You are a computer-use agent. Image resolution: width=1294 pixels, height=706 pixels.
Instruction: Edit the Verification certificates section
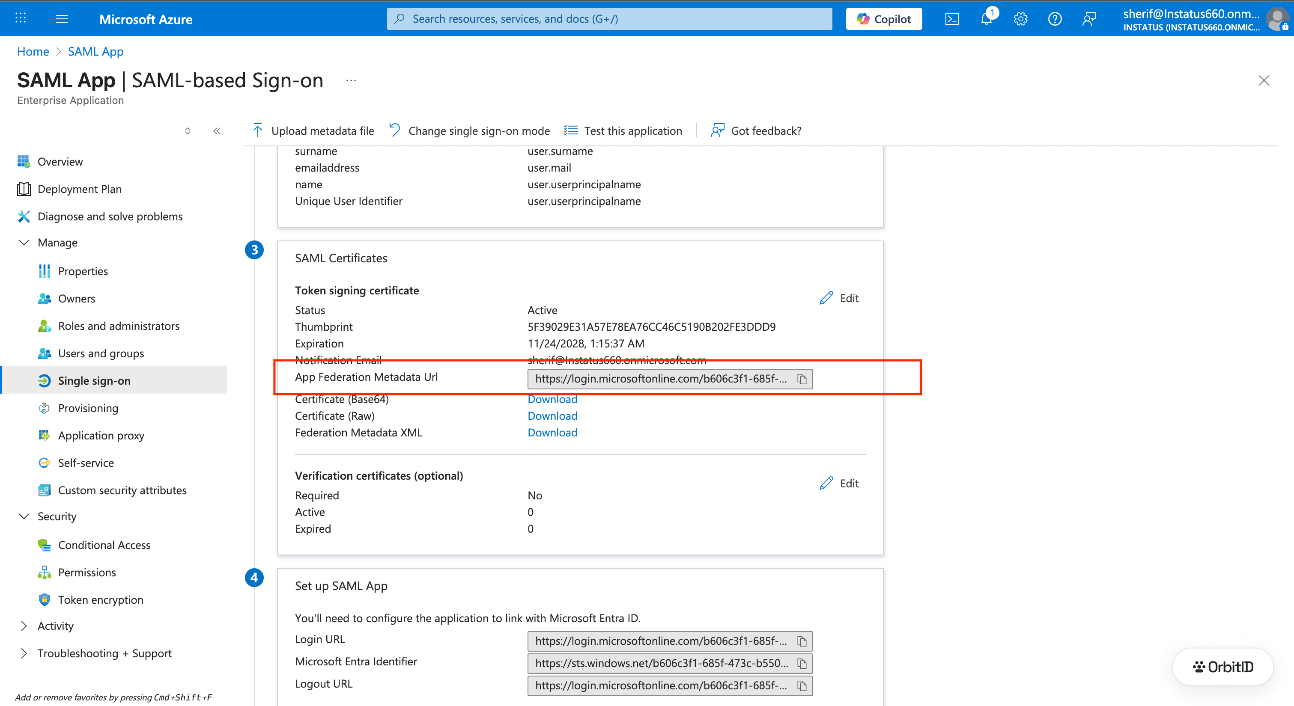click(x=839, y=483)
